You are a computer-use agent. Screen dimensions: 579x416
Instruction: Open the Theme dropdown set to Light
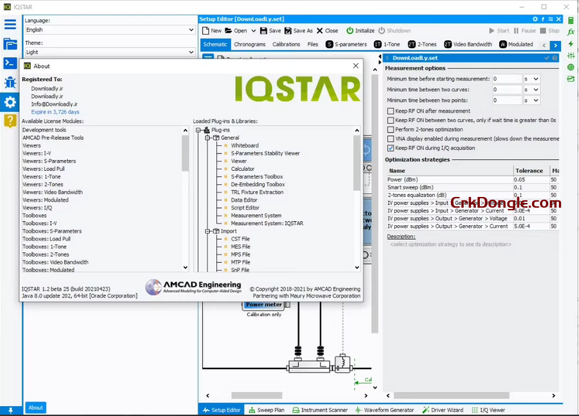pos(109,52)
